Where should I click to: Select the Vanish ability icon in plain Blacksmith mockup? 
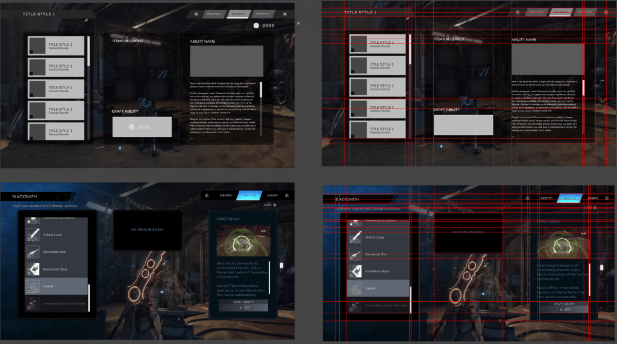coord(33,286)
